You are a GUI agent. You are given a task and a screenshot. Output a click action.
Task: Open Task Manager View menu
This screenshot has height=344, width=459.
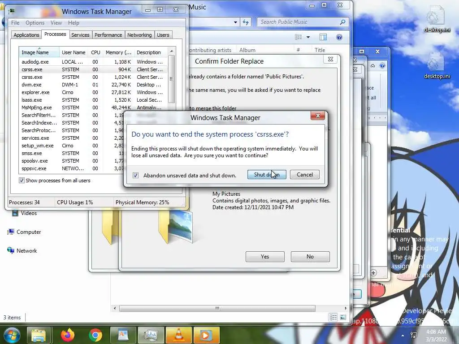56,23
